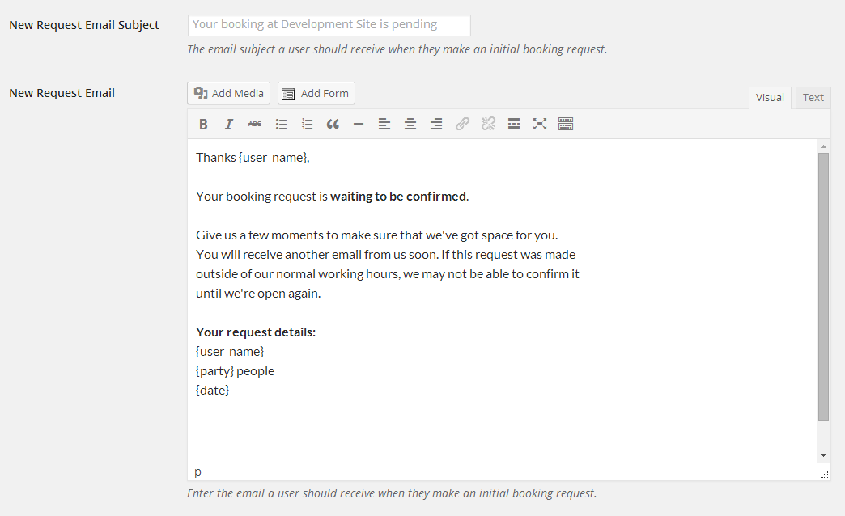Click the New Request Email Subject field

329,25
